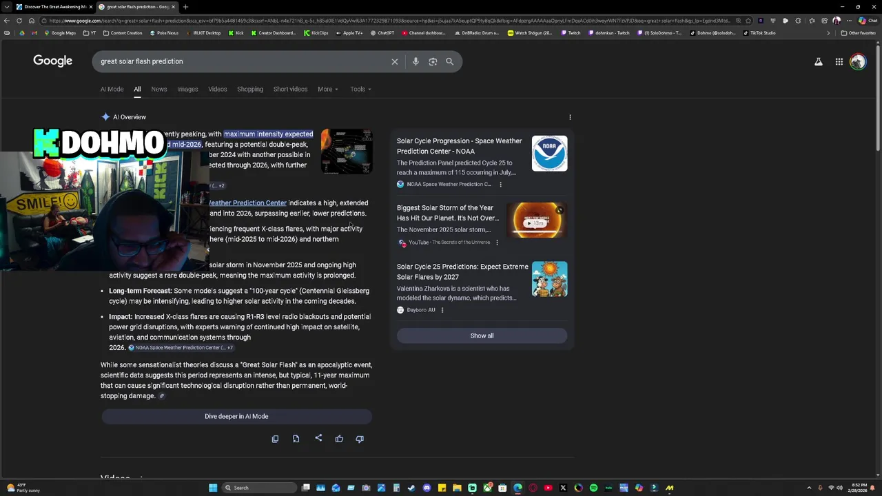The height and width of the screenshot is (496, 882).
Task: Switch to AI Mode tab
Action: 112,89
